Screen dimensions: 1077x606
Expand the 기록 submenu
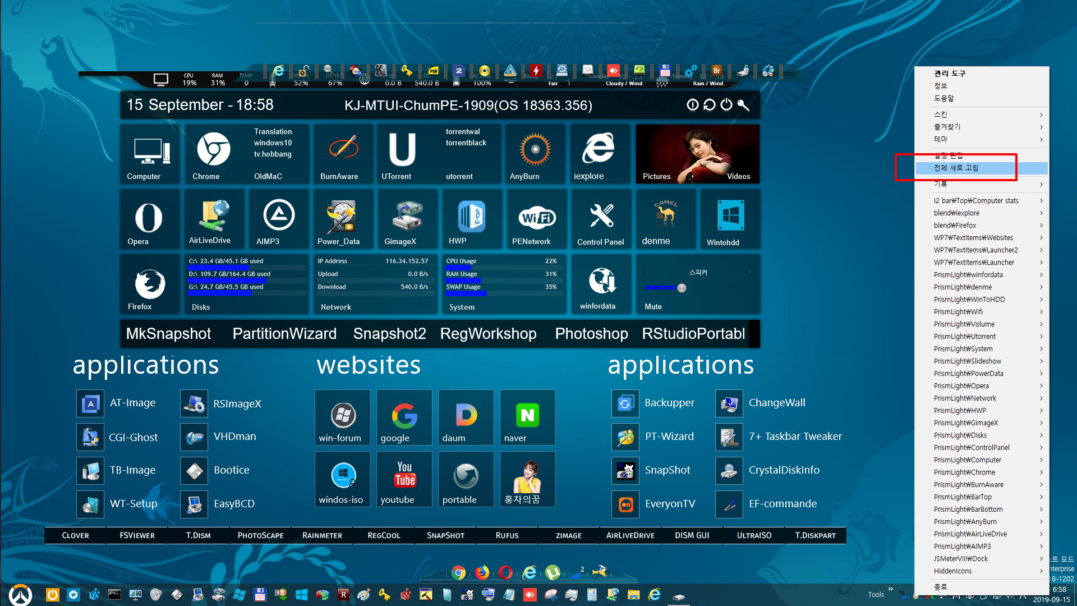click(x=982, y=184)
